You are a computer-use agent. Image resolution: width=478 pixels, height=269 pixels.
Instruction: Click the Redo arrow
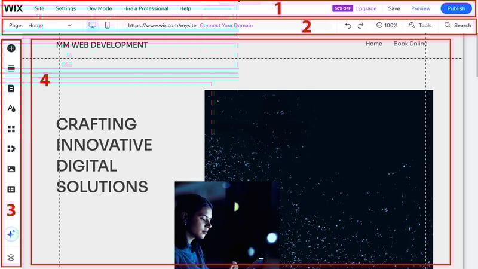(x=361, y=26)
